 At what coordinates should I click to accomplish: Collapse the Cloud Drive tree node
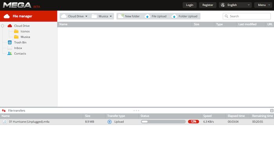click(x=2, y=26)
